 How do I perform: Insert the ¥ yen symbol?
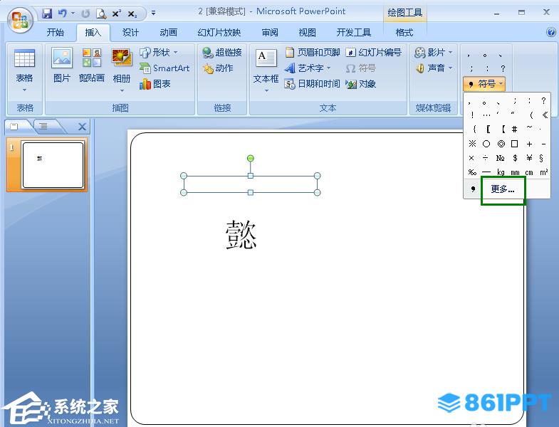coord(529,158)
